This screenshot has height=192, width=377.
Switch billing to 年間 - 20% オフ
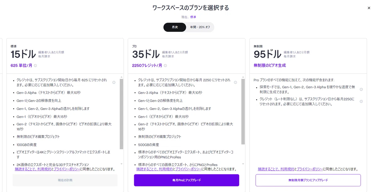click(x=200, y=27)
